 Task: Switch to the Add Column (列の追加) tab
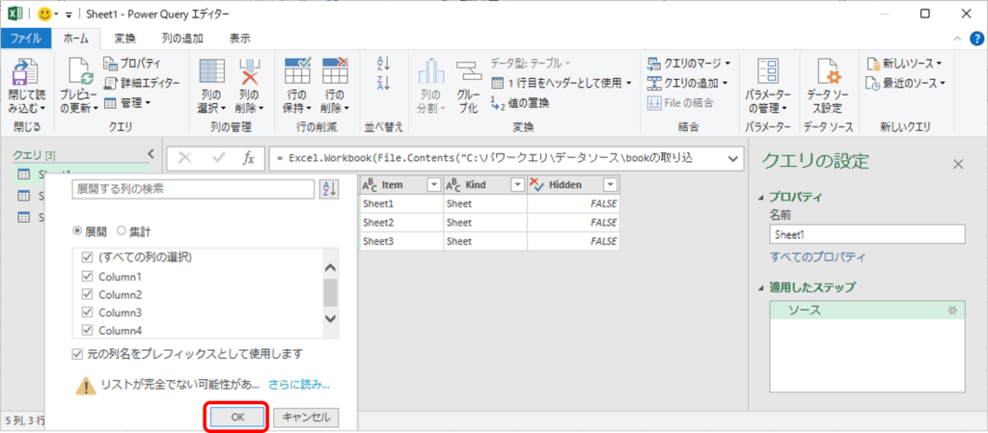click(182, 39)
